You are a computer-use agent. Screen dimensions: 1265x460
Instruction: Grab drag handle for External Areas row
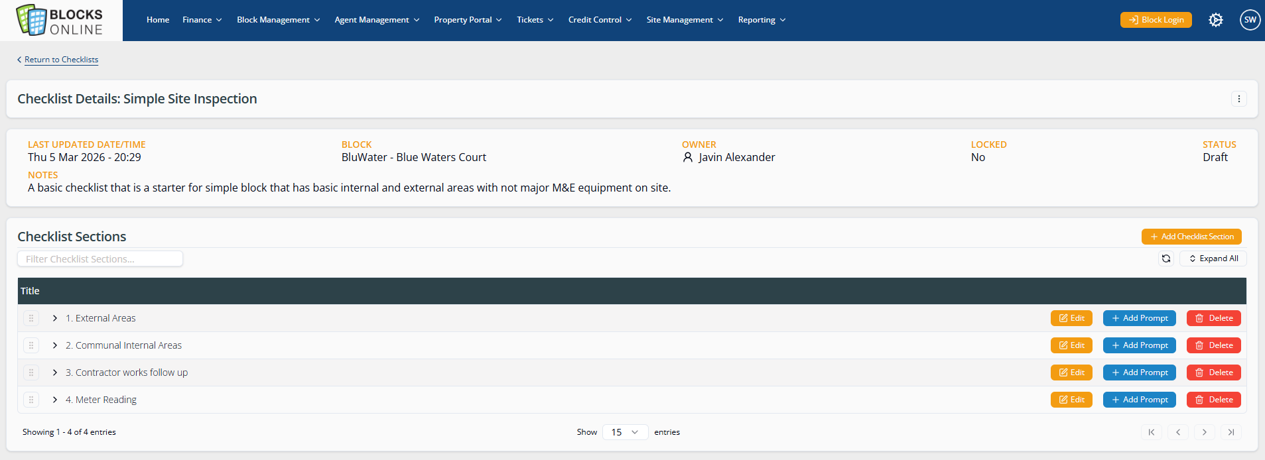coord(31,318)
